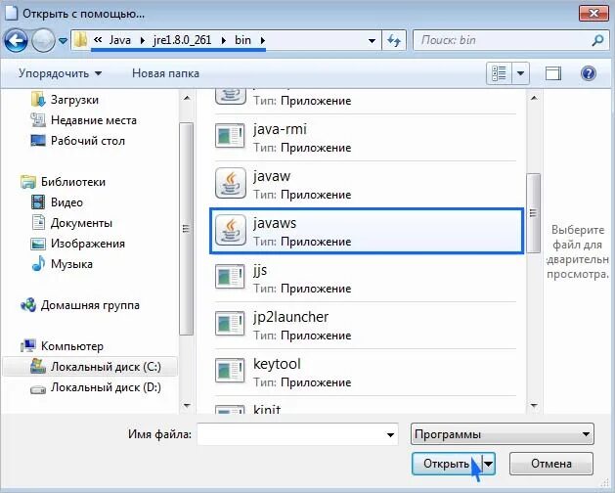The height and width of the screenshot is (493, 615).
Task: Open help with the blue question icon
Action: [x=589, y=73]
